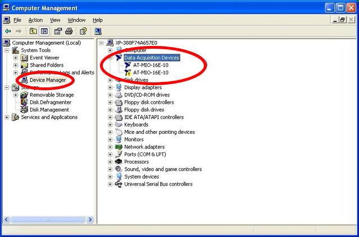The width and height of the screenshot is (359, 237).
Task: Expand the System devices category
Action: tap(110, 176)
